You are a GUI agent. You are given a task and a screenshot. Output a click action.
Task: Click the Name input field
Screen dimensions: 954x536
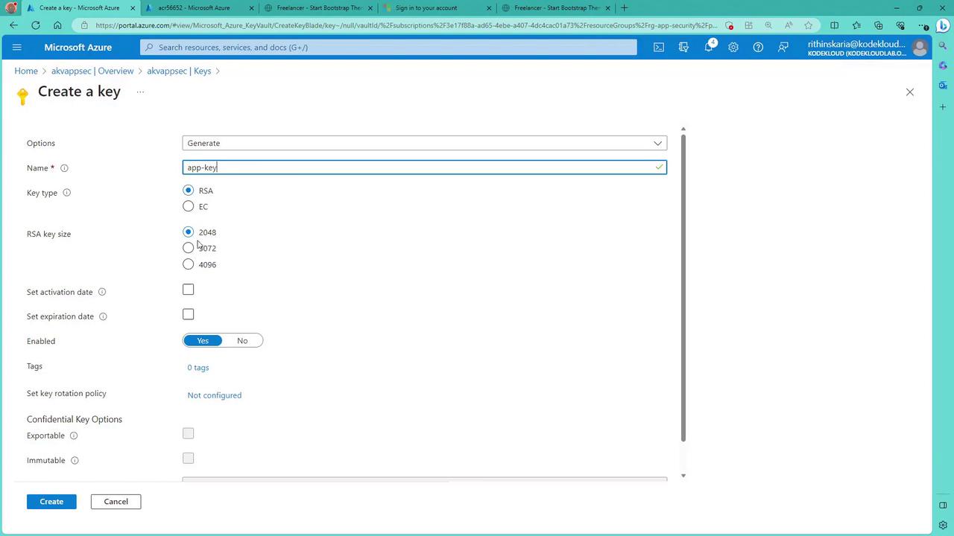pos(425,167)
